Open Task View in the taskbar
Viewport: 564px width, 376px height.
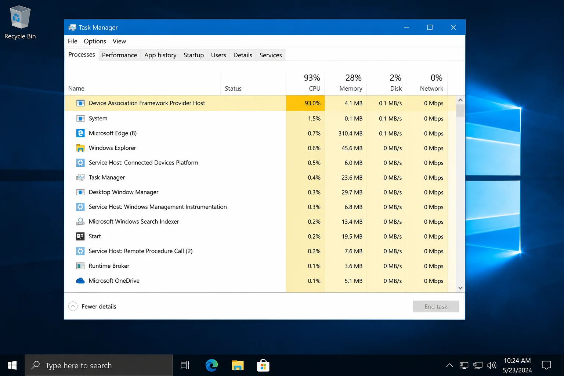pyautogui.click(x=185, y=365)
